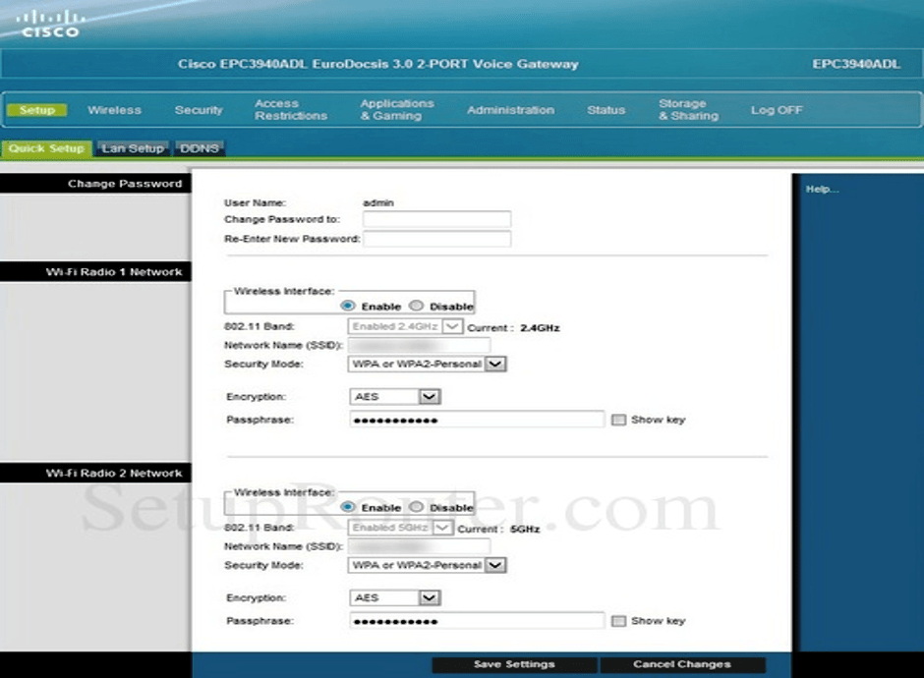Select the DDNS sub-tab
Screen dimensions: 924x678
(x=200, y=148)
